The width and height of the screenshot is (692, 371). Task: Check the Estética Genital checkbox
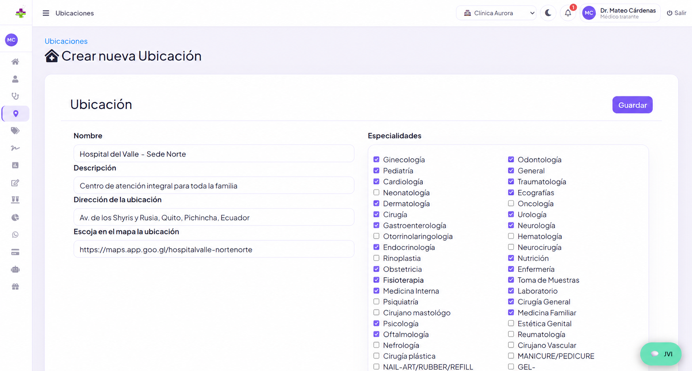coord(511,323)
